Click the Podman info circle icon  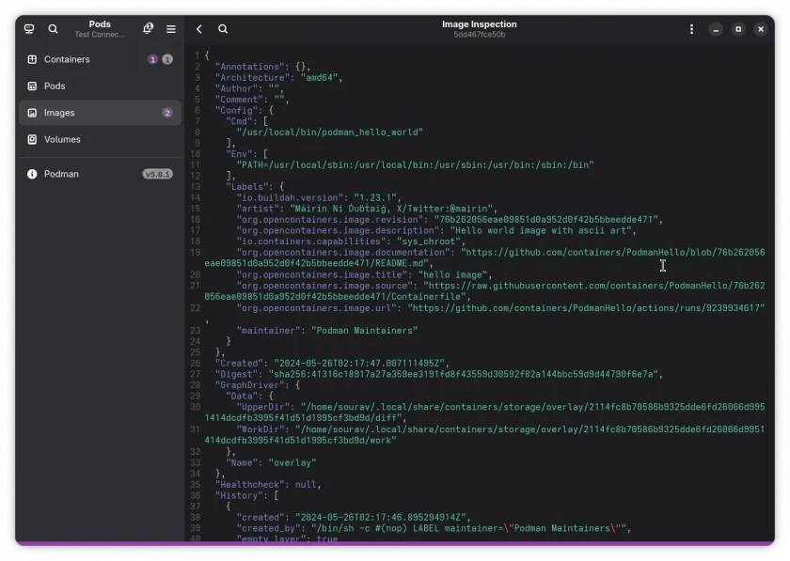pos(32,174)
